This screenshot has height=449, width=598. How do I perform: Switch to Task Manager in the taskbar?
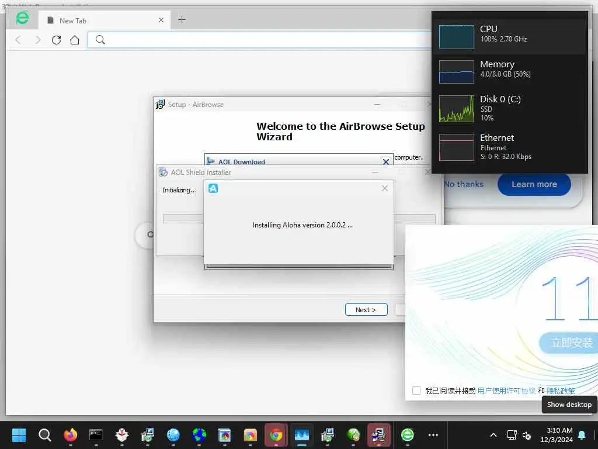pos(302,435)
